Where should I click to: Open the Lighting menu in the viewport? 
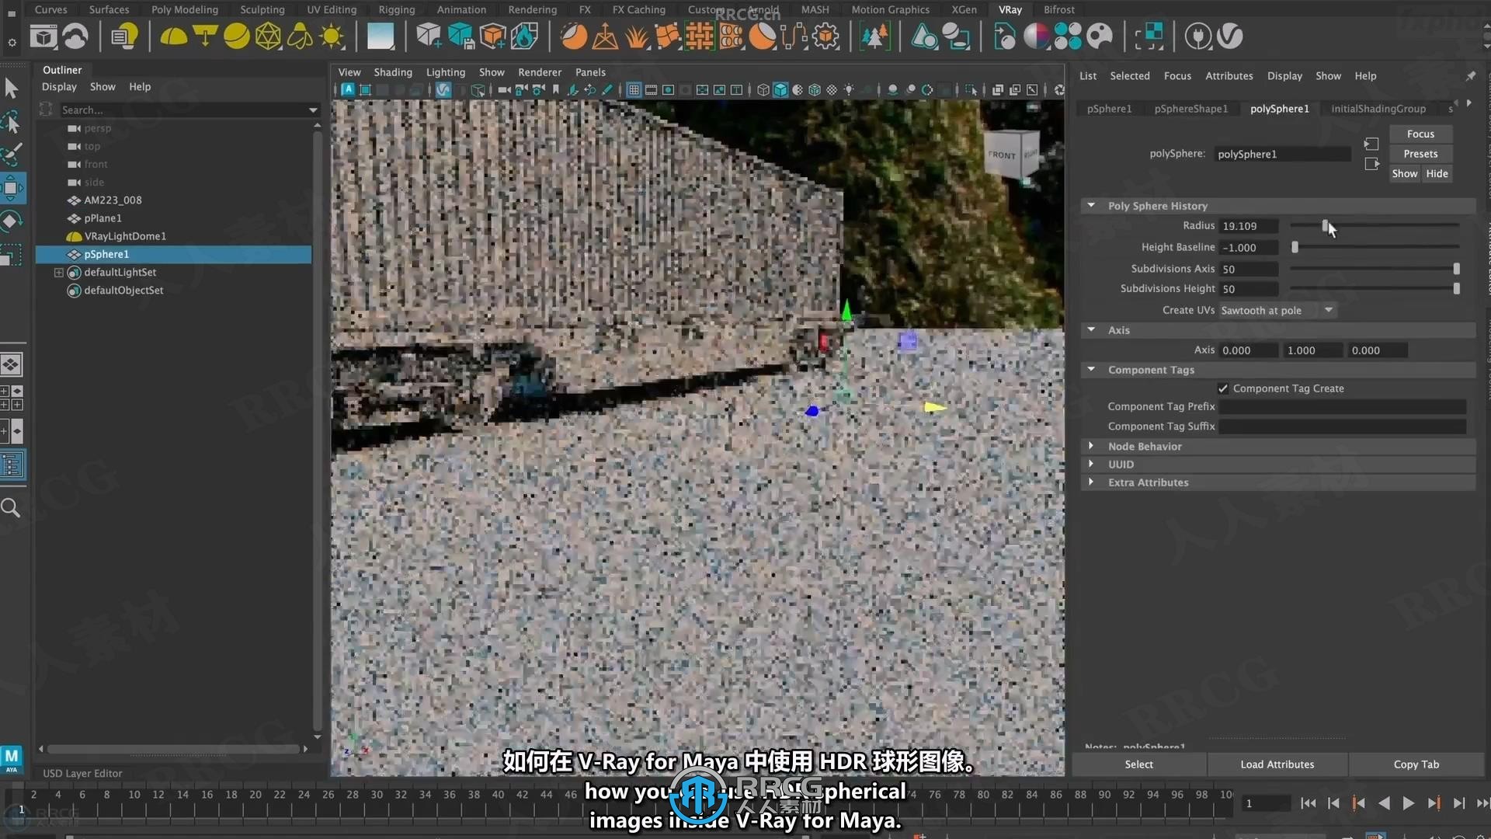[446, 72]
